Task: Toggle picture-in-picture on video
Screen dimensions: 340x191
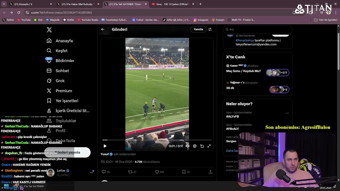Action: pos(202,146)
